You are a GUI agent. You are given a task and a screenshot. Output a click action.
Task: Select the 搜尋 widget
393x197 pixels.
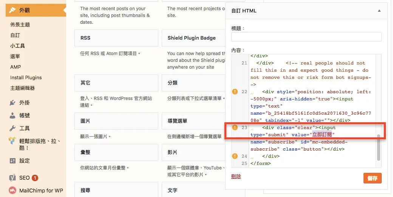tap(116, 190)
